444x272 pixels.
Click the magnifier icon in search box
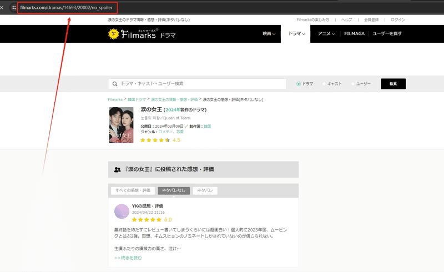pos(115,84)
